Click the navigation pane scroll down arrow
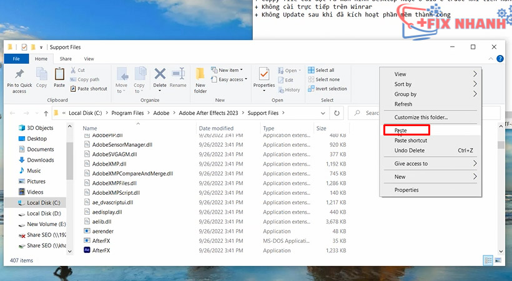This screenshot has height=281, width=512. click(x=69, y=251)
